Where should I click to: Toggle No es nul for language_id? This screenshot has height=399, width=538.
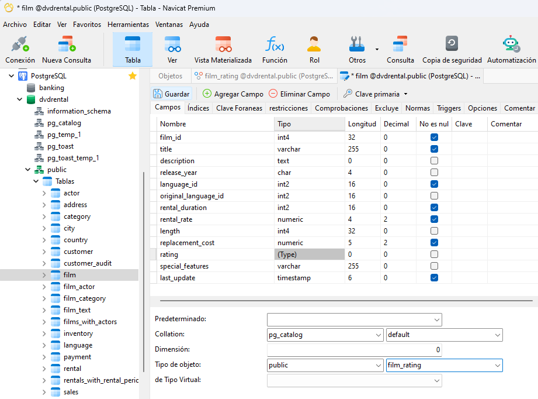(434, 184)
